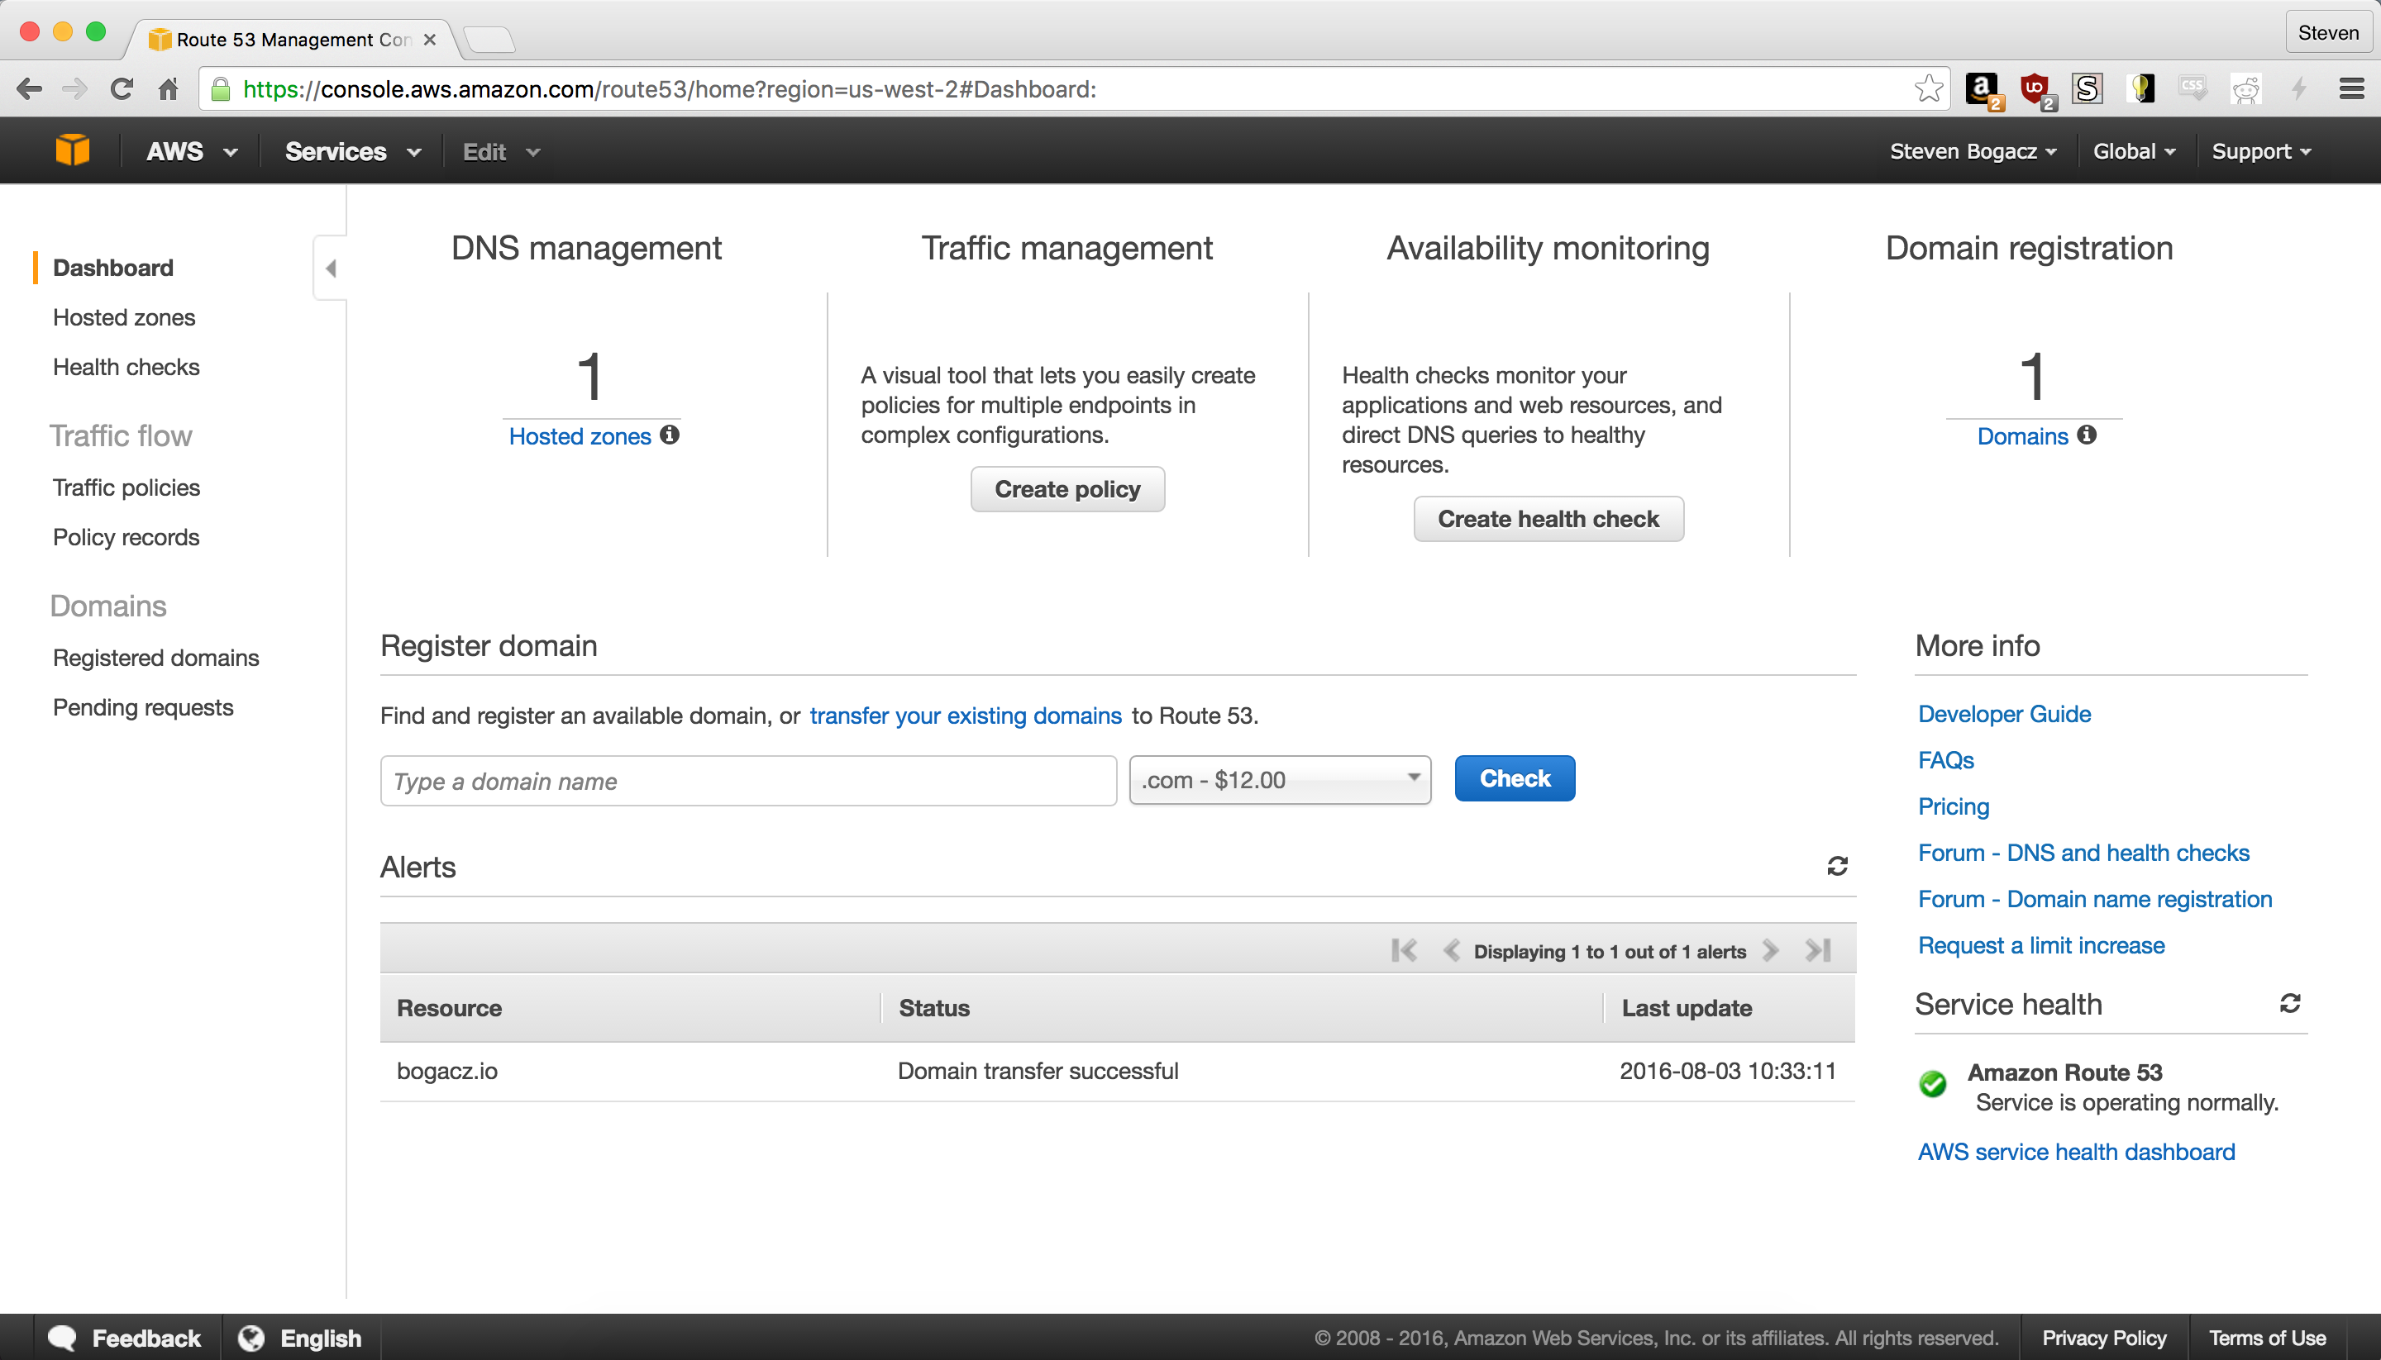Open Registered domains in the sidebar

click(156, 658)
